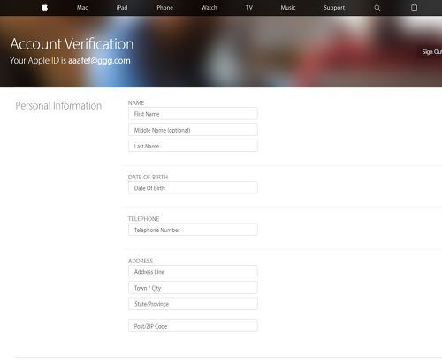Open the iPhone menu
This screenshot has height=364, width=442.
point(164,8)
